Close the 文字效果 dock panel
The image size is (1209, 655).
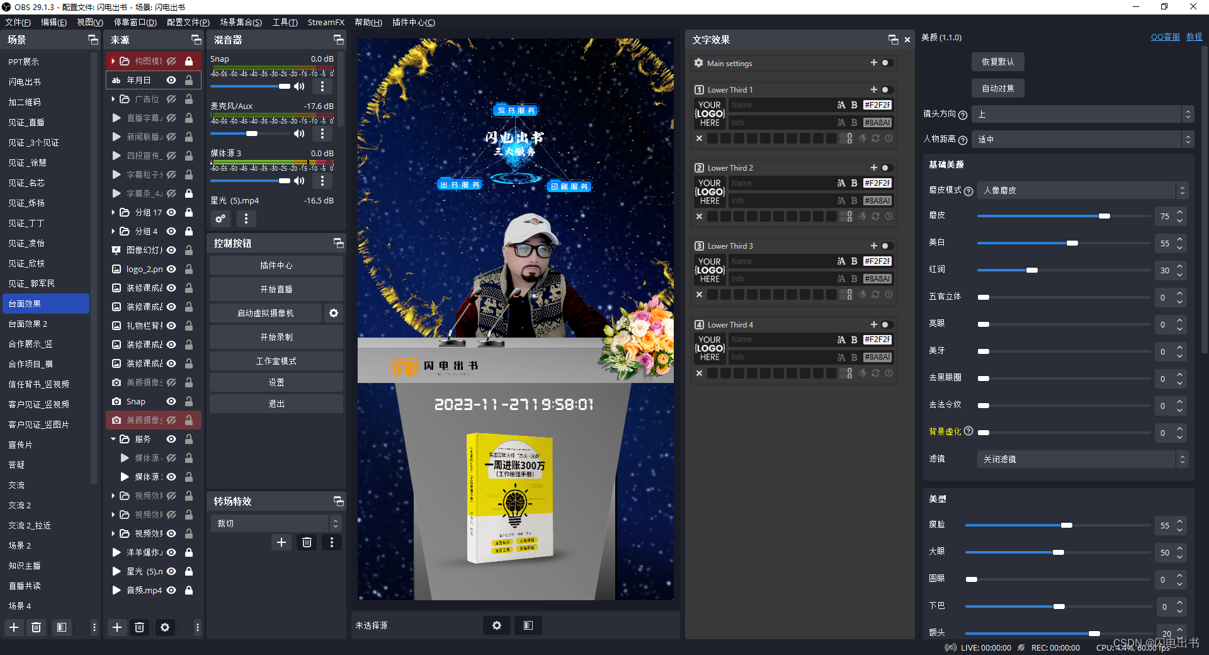point(907,40)
